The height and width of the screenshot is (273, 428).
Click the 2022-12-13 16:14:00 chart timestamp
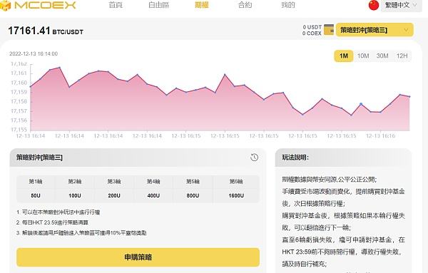[x=34, y=53]
